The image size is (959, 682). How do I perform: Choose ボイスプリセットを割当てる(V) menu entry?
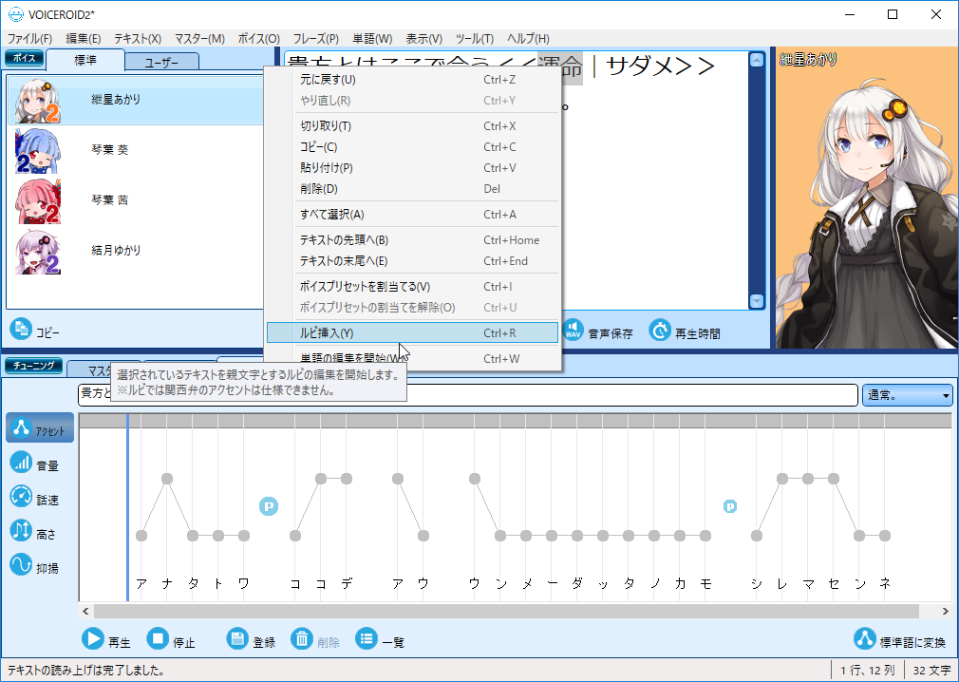click(412, 286)
